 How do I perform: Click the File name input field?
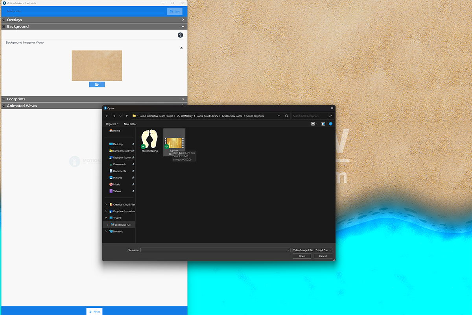[215, 250]
